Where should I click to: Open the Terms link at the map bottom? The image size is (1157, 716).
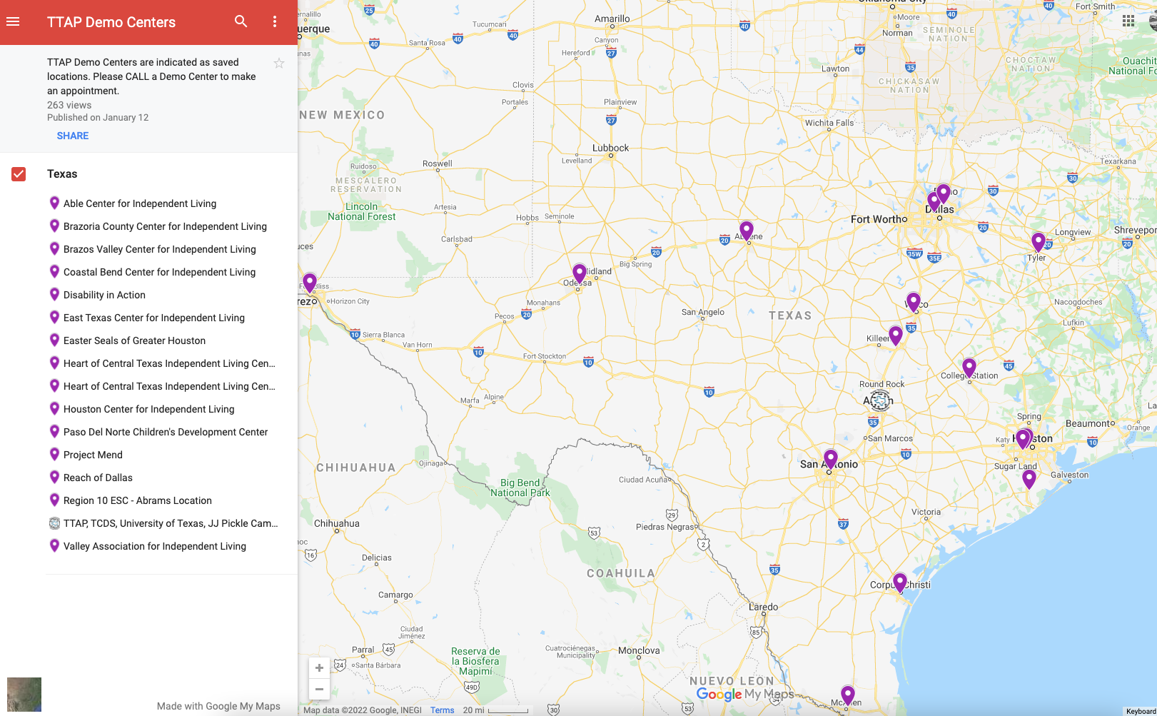[x=443, y=710]
